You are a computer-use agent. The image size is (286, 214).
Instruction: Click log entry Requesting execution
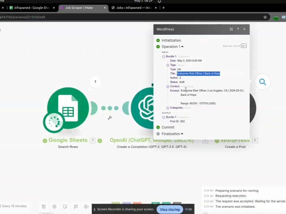click(x=231, y=196)
